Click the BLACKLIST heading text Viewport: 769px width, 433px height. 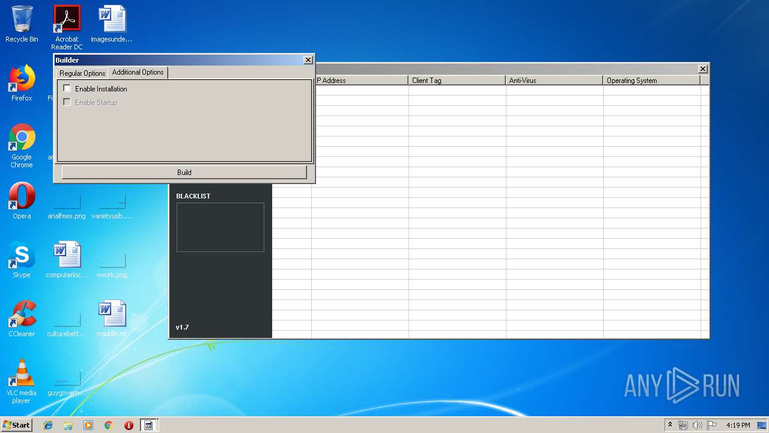[193, 196]
